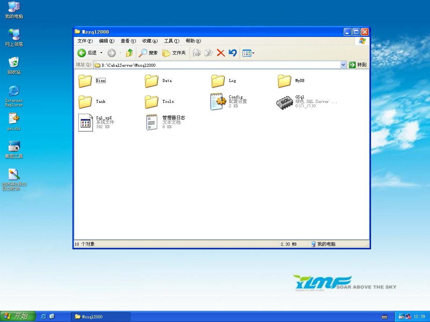
Task: Click the address bar path field
Action: [x=216, y=65]
